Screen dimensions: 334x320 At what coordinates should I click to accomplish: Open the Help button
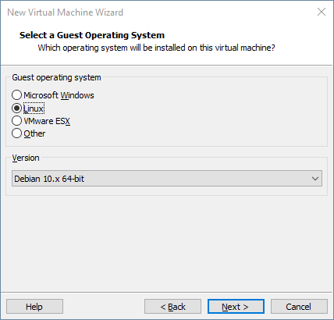point(34,307)
